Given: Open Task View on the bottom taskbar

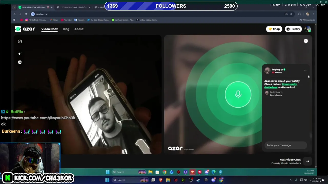Looking at the screenshot, I should pyautogui.click(x=153, y=180).
